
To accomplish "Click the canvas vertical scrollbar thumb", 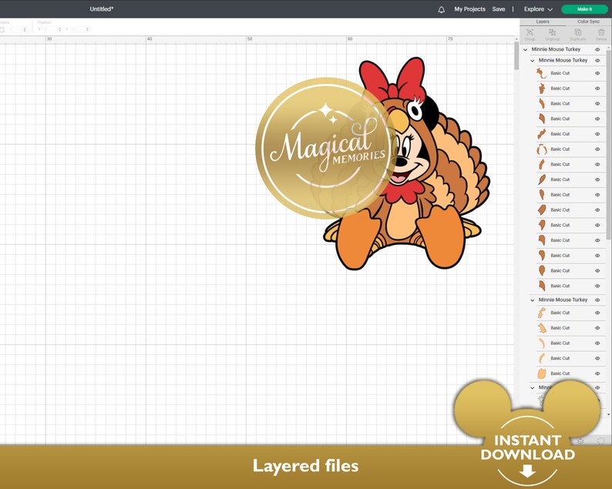I will pos(516,55).
